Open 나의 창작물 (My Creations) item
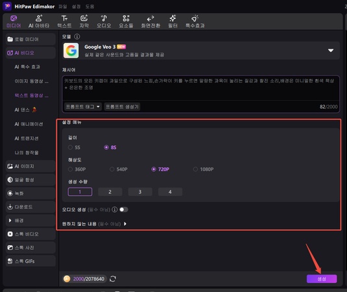Viewport: 347px width, 292px height. tap(27, 152)
